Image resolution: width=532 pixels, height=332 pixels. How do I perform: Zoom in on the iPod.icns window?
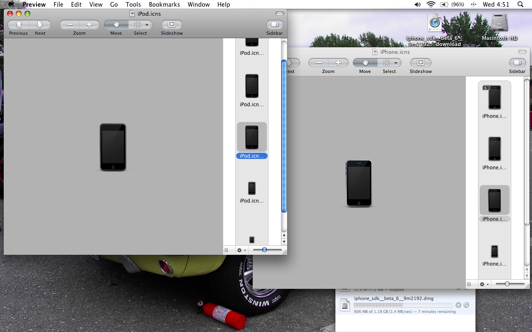tap(89, 24)
